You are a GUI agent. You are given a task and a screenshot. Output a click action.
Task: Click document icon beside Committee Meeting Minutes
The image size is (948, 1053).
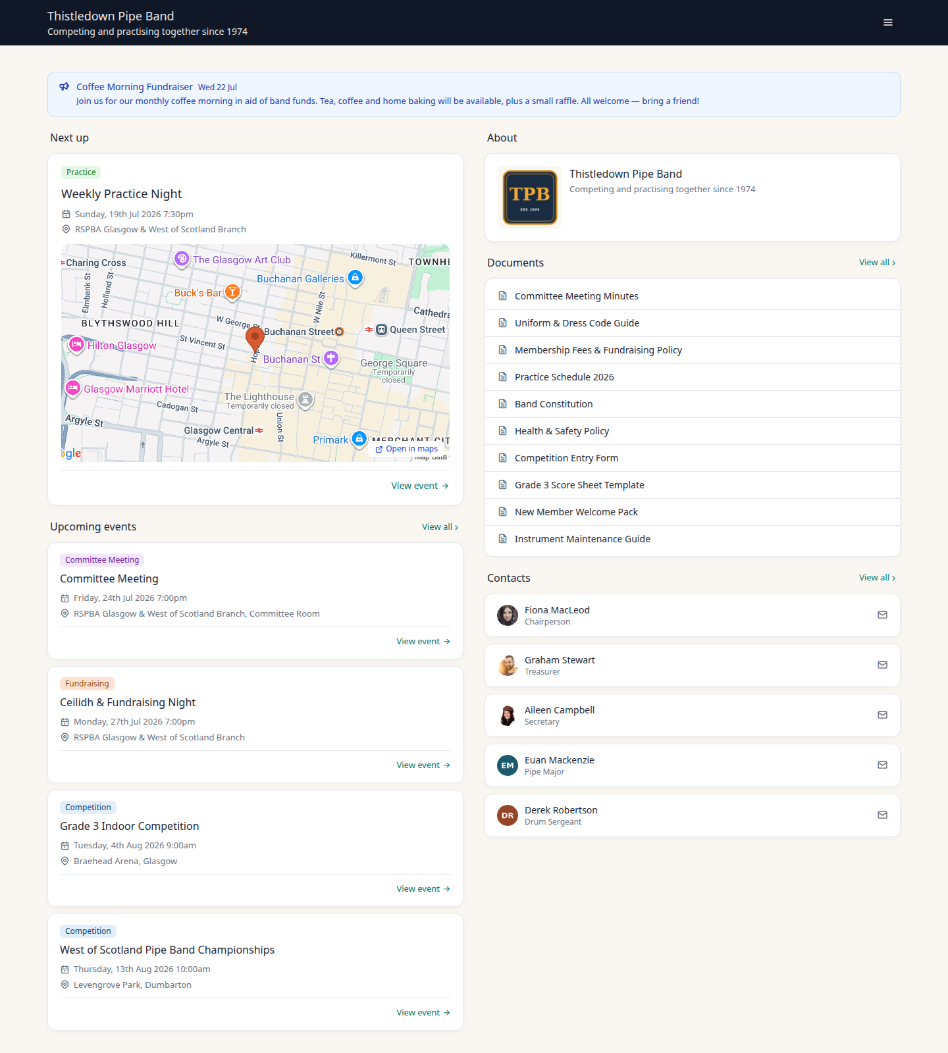(503, 296)
